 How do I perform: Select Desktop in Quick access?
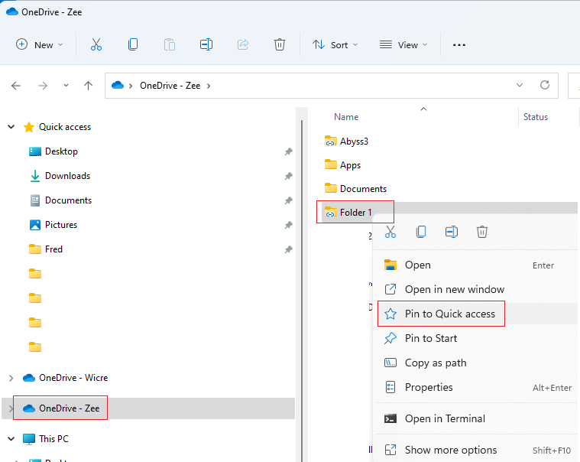(61, 151)
